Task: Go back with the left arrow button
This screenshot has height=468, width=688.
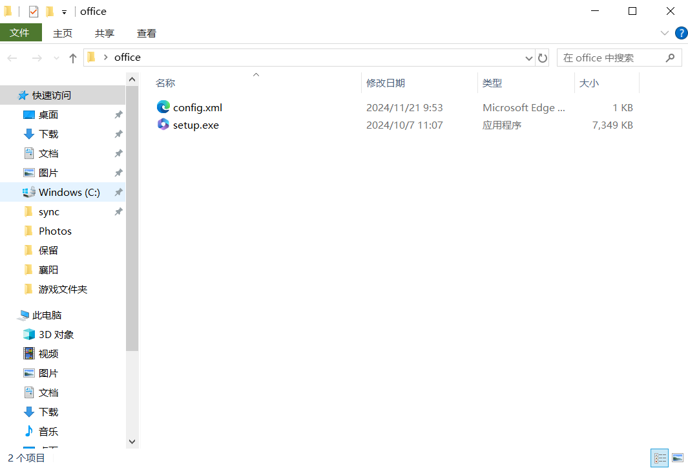Action: click(12, 58)
